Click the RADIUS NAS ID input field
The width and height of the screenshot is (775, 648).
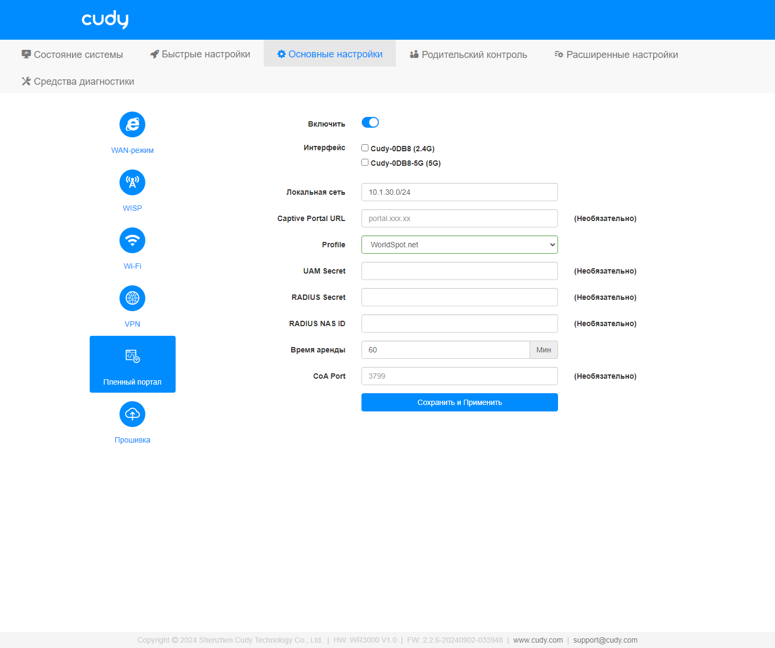coord(460,323)
